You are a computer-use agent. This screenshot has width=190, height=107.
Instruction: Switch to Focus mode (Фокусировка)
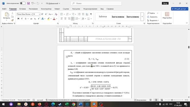(140, 100)
